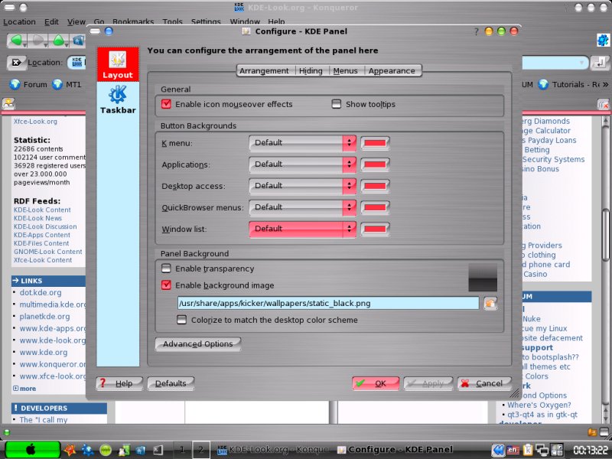Pick the Applications color swatch
The height and width of the screenshot is (459, 612).
(375, 164)
